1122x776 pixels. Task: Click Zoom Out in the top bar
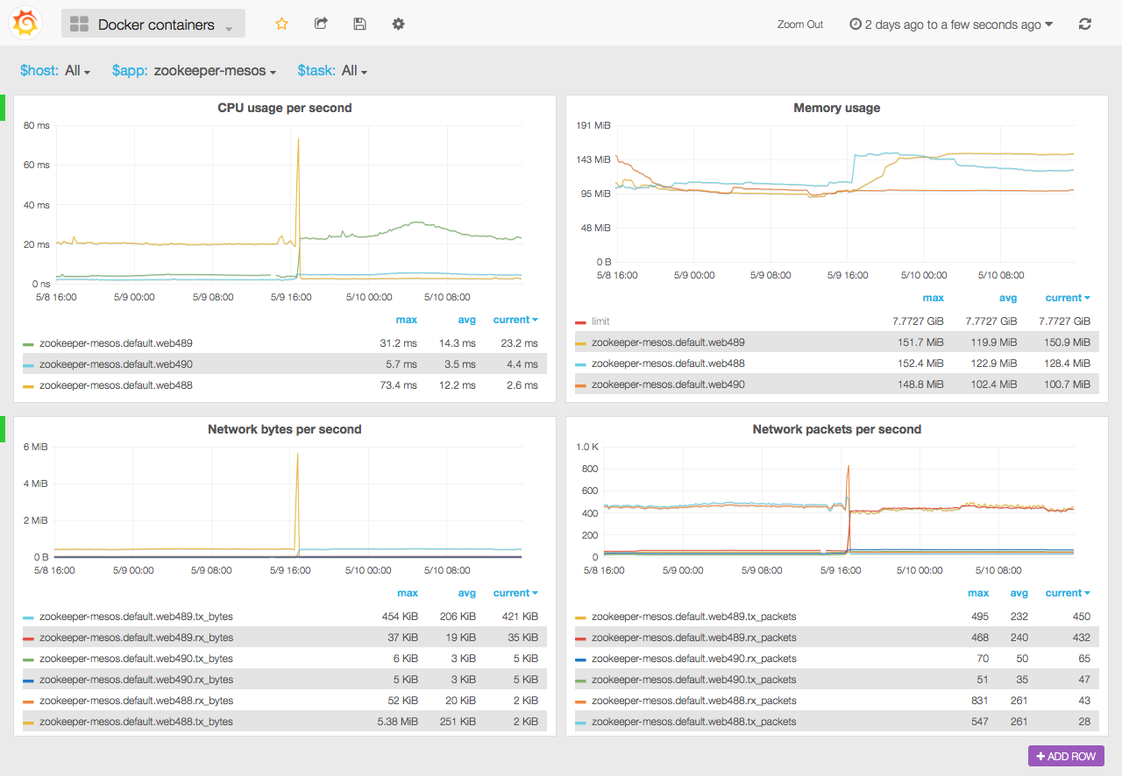800,25
